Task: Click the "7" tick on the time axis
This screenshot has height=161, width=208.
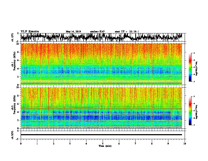Action: (136, 144)
